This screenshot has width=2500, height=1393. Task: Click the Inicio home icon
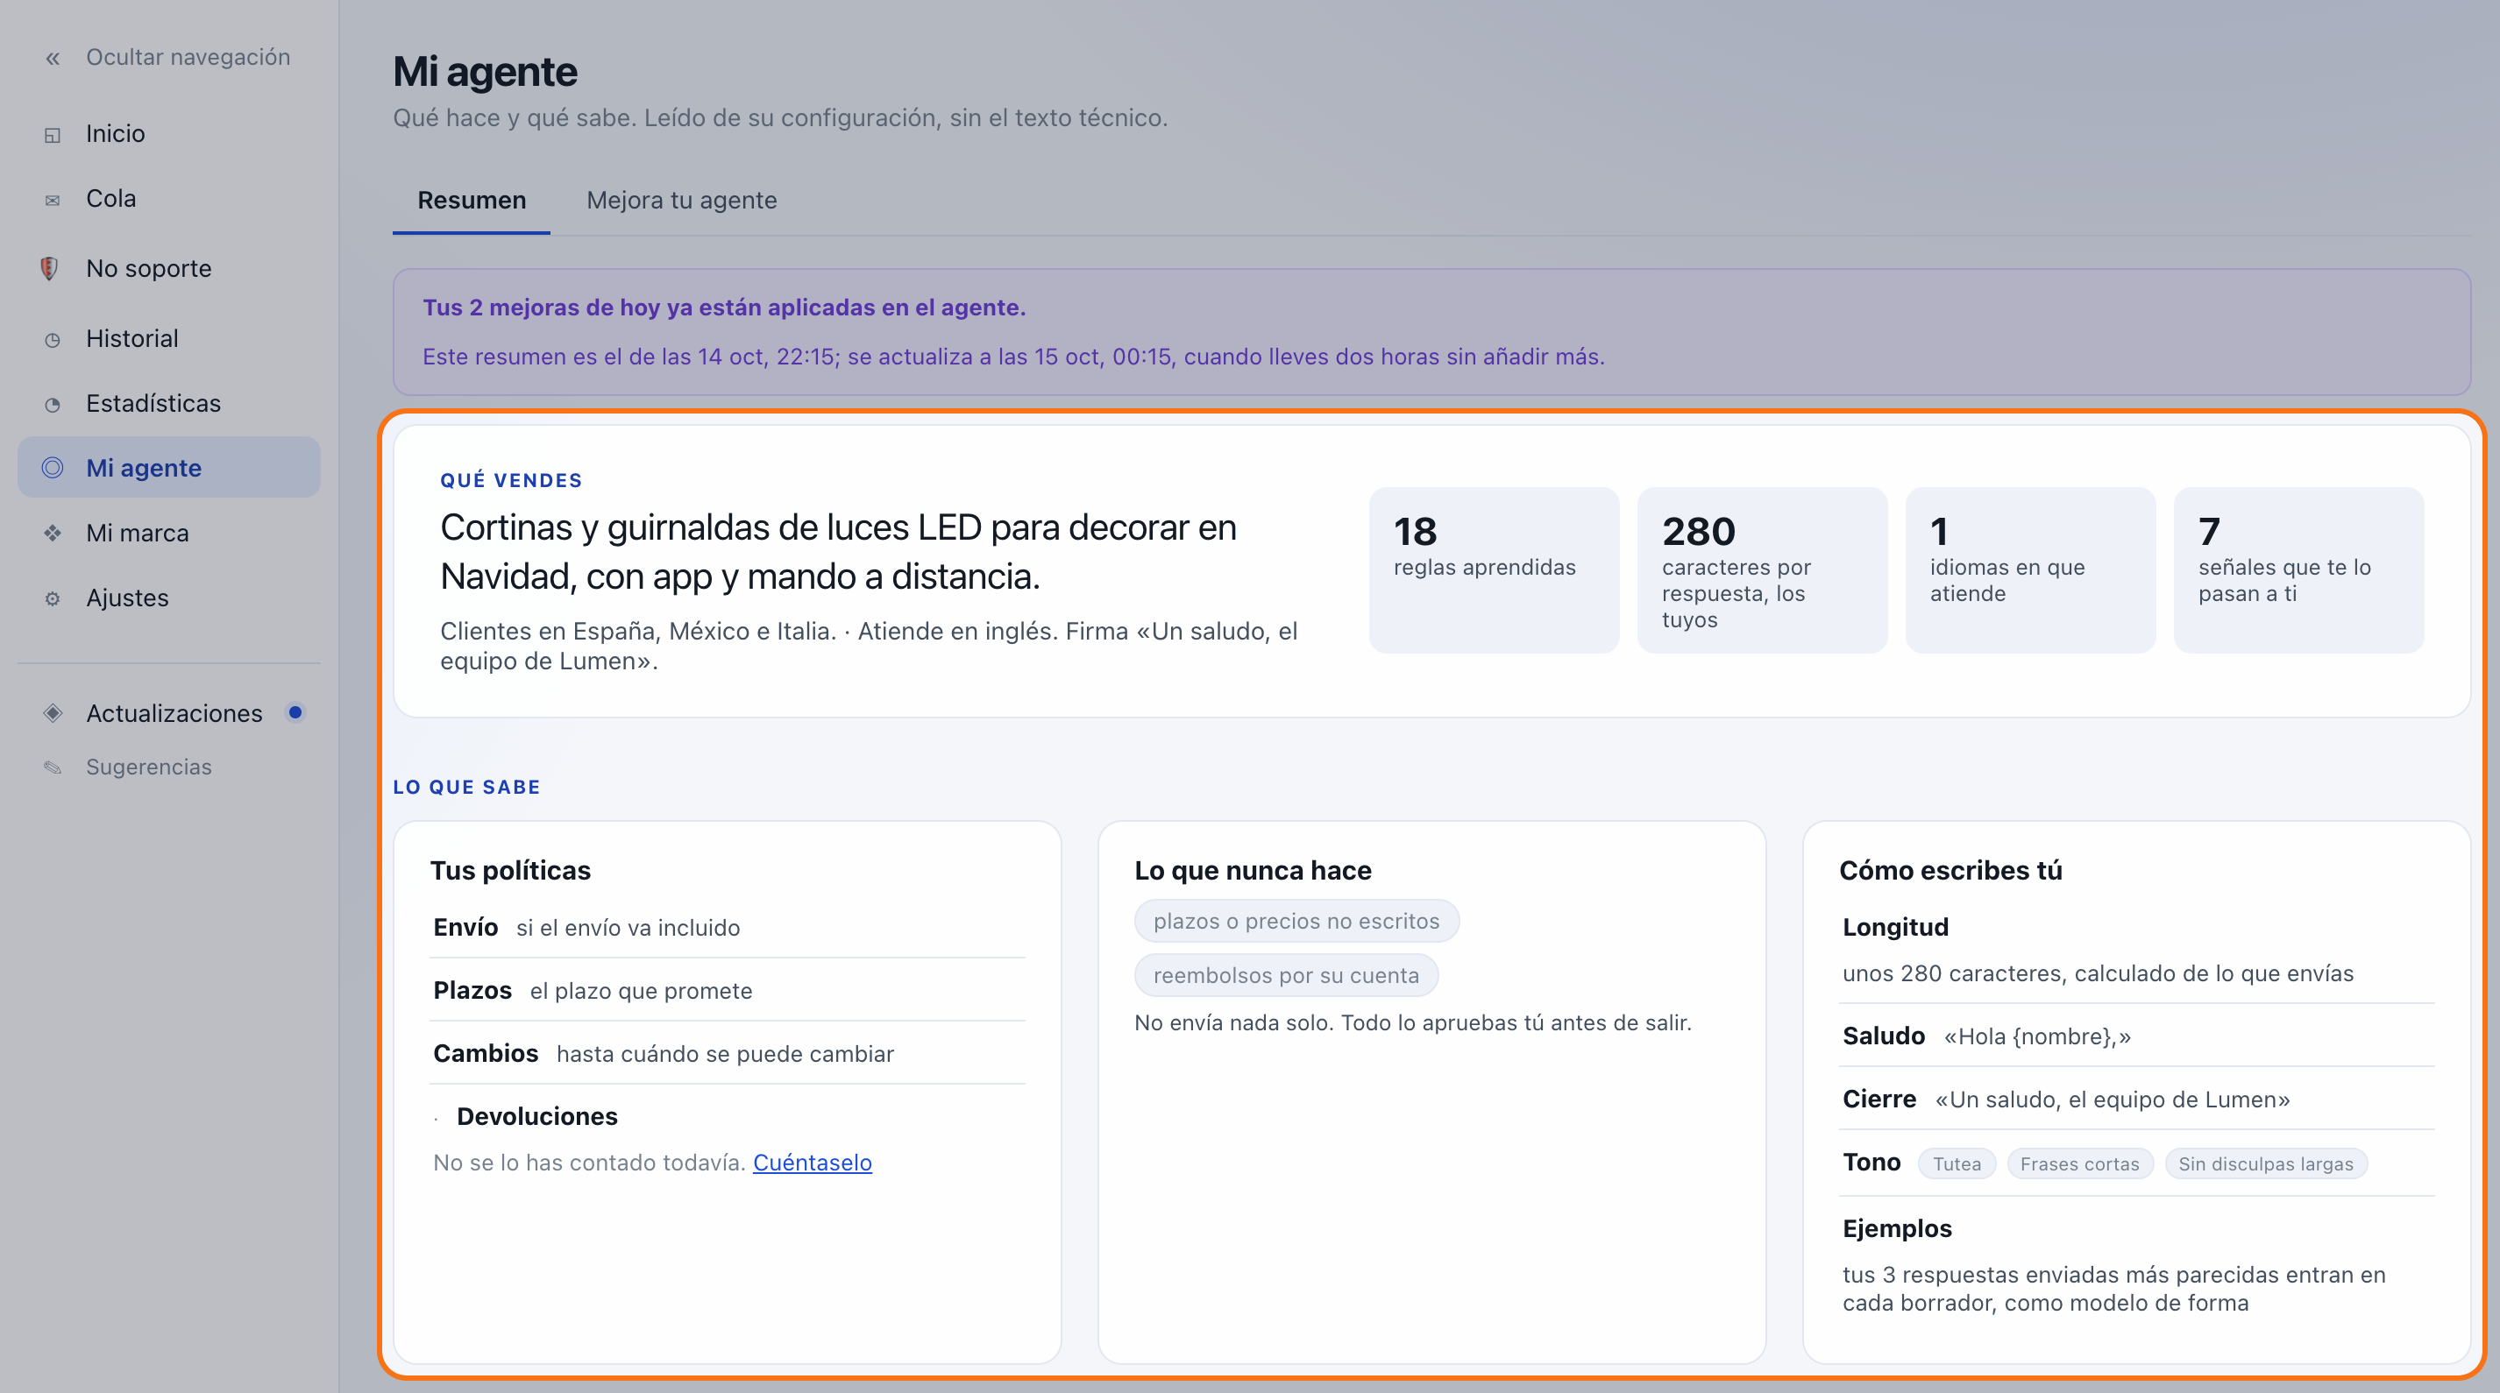pyautogui.click(x=53, y=134)
